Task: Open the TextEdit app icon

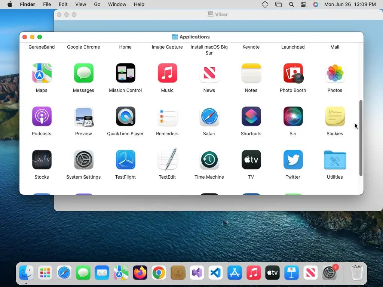Action: point(167,160)
